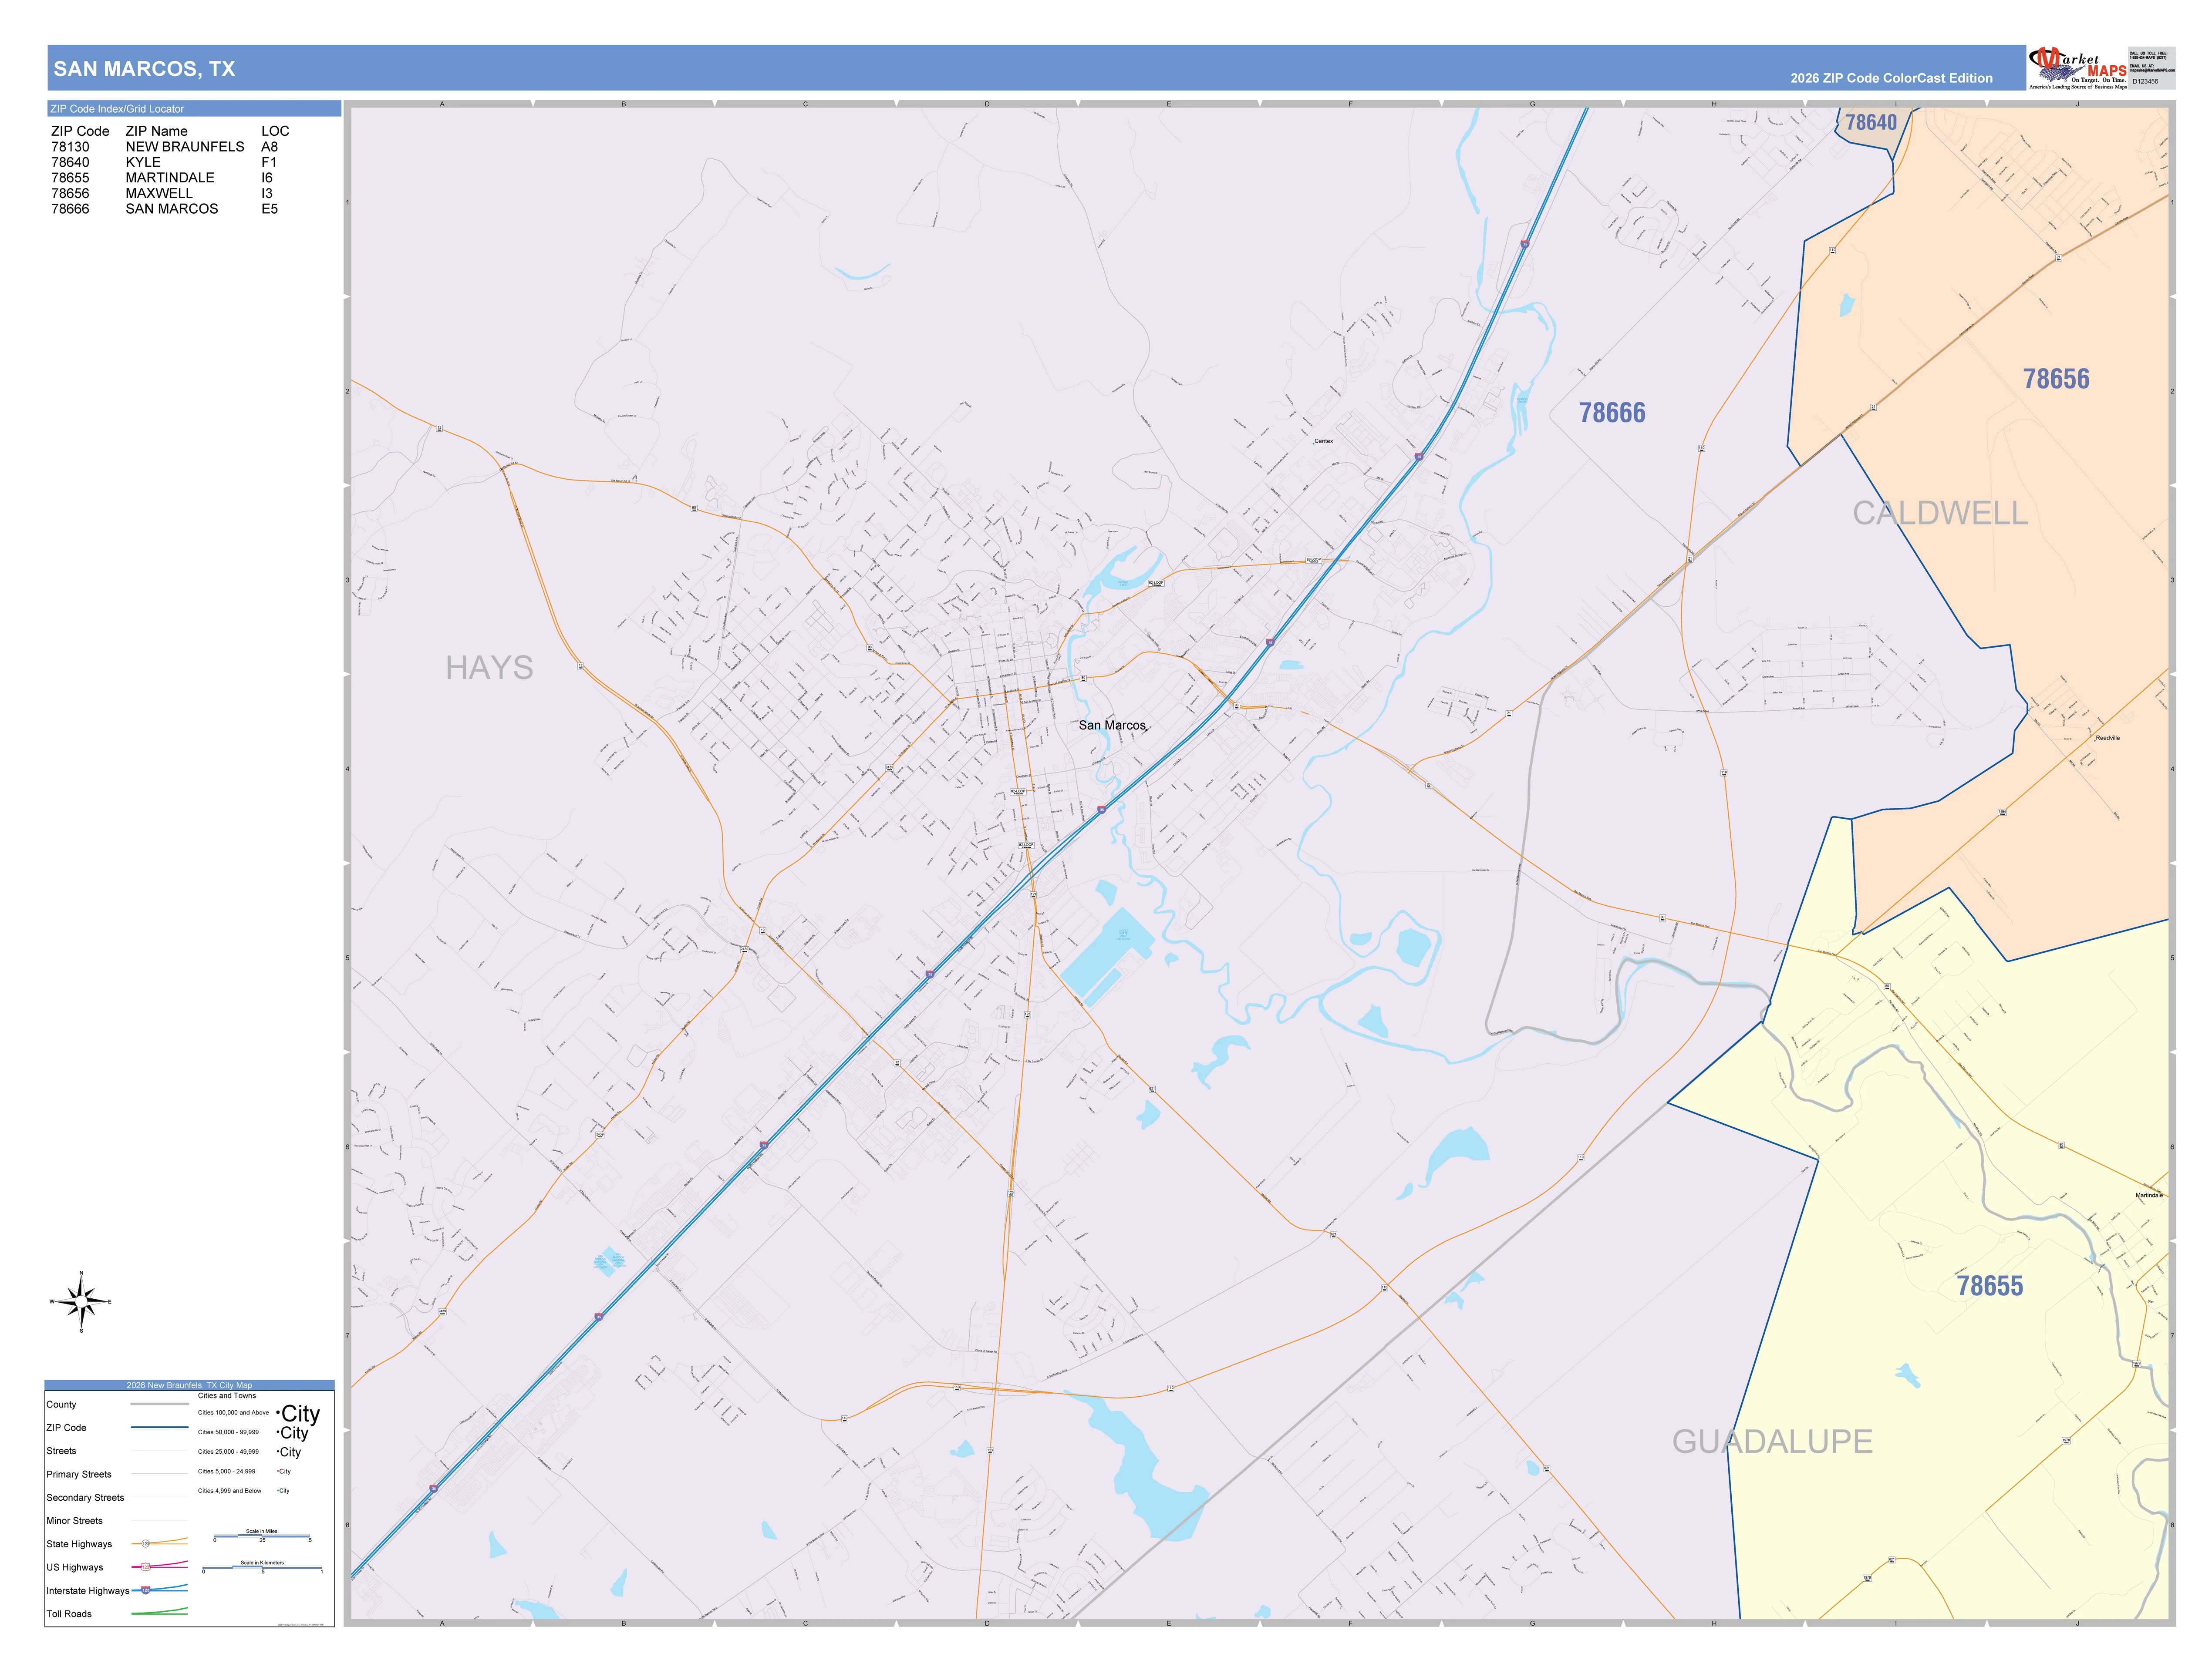Click the LOC value I3 in the index
The width and height of the screenshot is (2212, 1667).
[x=267, y=193]
